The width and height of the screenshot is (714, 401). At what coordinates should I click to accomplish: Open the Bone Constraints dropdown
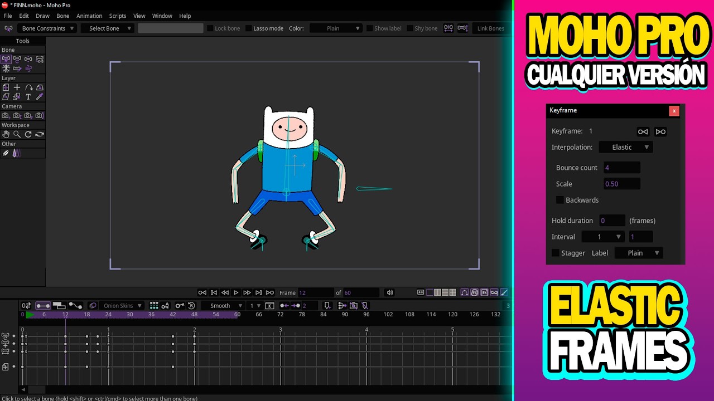pos(47,28)
